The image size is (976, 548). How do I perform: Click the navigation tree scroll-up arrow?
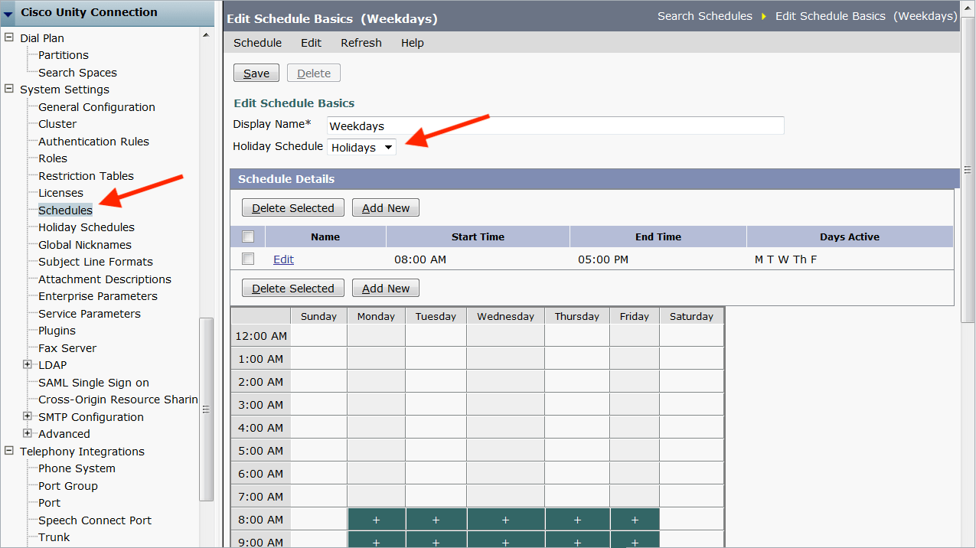pos(206,35)
